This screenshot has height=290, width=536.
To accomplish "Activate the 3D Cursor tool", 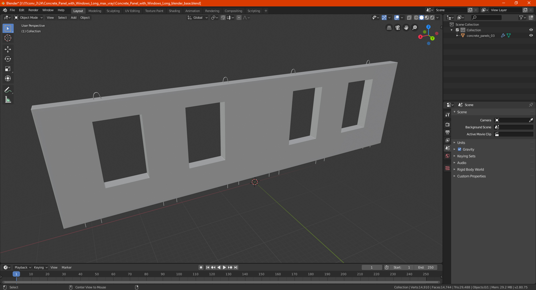I will 8,38.
